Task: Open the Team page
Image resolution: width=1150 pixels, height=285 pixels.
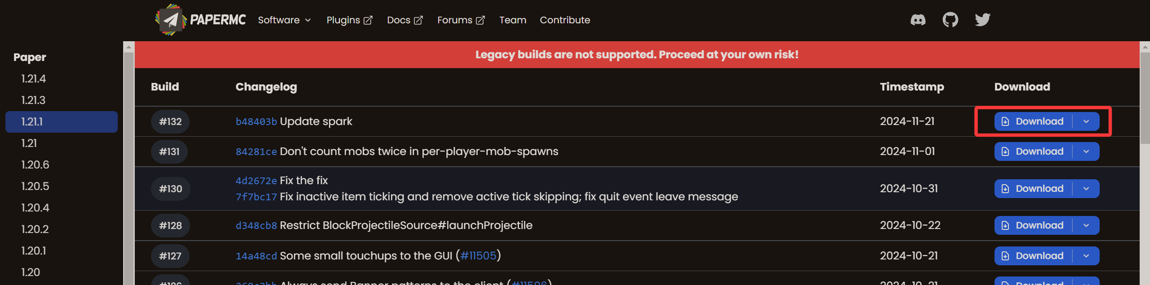Action: click(513, 20)
